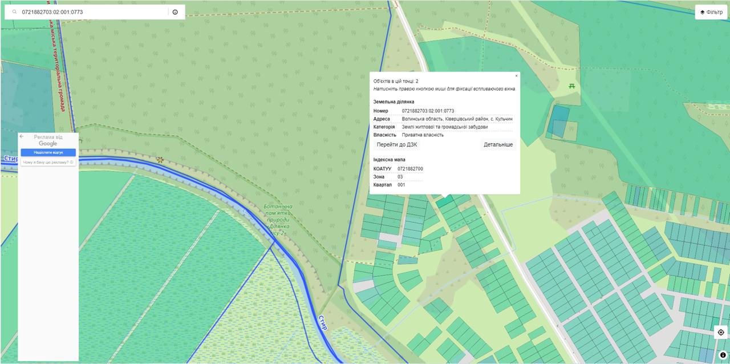Click the back arrow in ad panel
Screen dimensions: 730x364
[22, 137]
